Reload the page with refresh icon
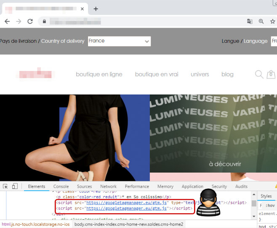Image resolution: width=277 pixels, height=228 pixels. (30, 21)
